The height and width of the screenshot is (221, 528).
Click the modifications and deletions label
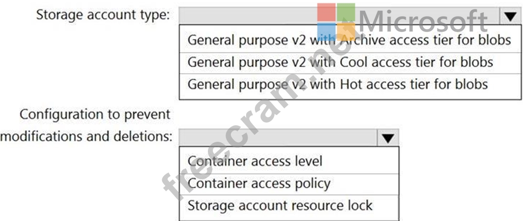(x=86, y=137)
